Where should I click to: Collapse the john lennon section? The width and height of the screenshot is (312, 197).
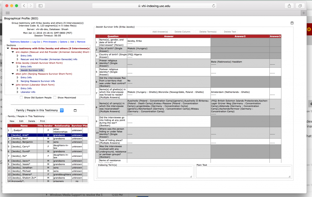click(13, 85)
